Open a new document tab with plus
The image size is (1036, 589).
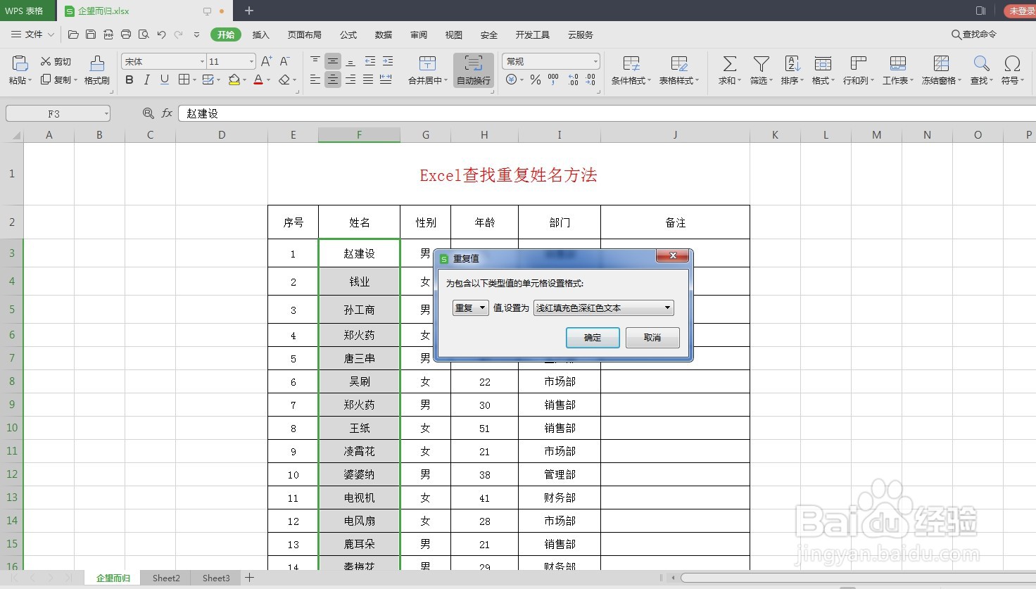click(x=248, y=11)
